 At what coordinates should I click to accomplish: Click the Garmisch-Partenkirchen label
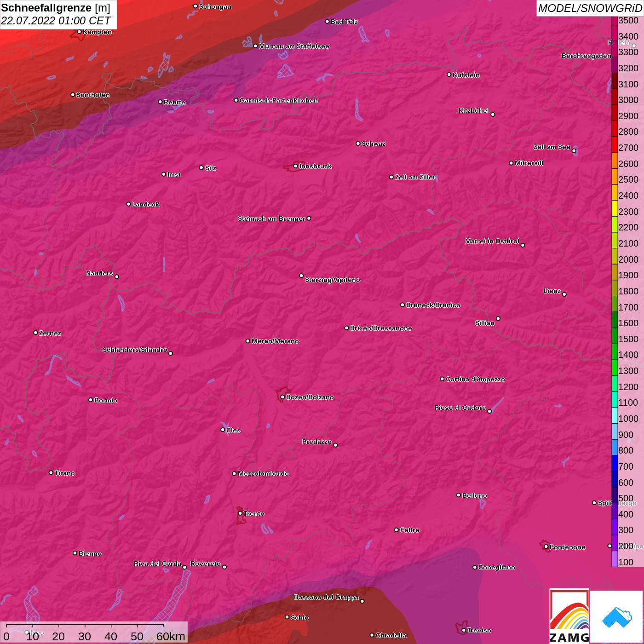coord(279,100)
